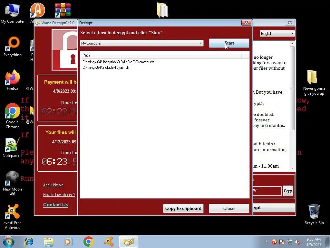Click the avast tray icon
330x248 pixels.
(274, 242)
